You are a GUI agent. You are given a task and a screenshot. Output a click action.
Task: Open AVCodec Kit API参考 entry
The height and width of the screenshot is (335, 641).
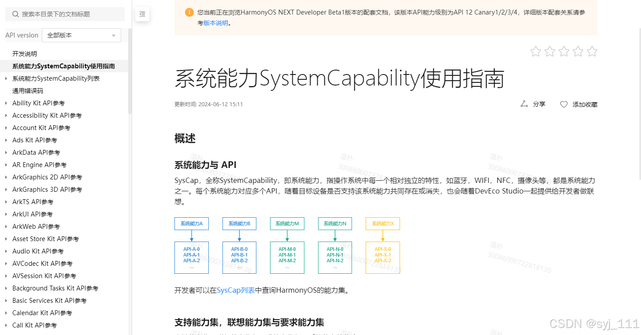click(x=42, y=264)
